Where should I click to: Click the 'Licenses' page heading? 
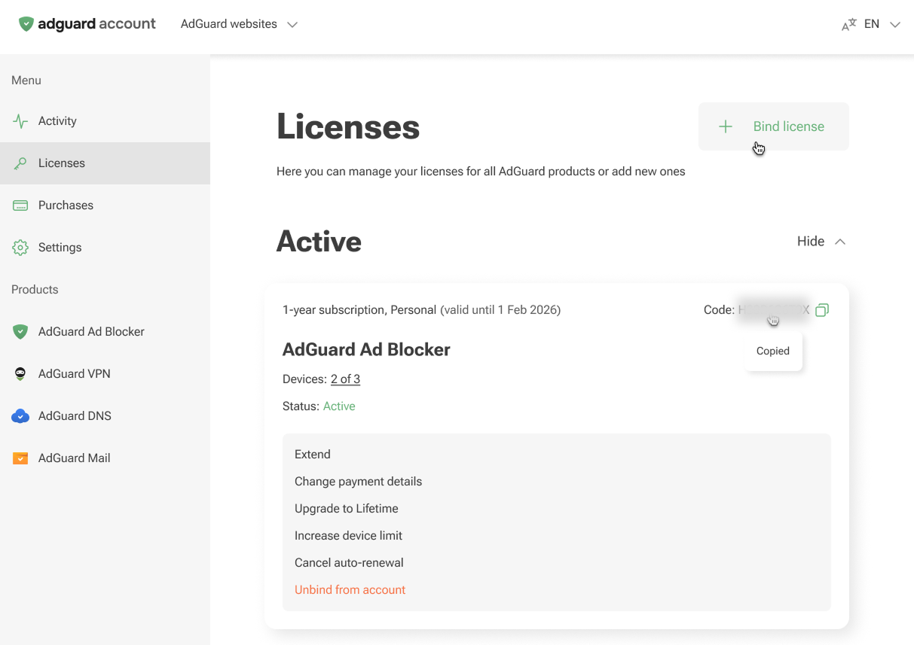[348, 127]
